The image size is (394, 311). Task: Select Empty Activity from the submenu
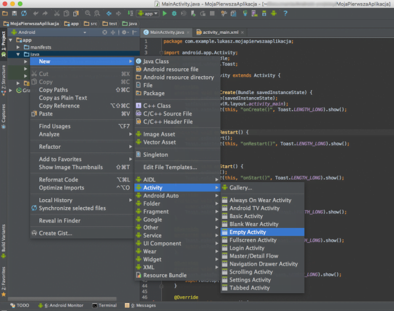[x=247, y=232]
